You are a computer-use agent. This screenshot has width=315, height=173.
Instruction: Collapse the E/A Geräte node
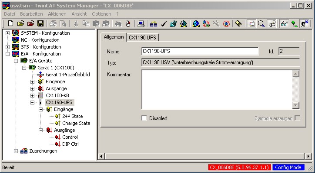[16, 61]
